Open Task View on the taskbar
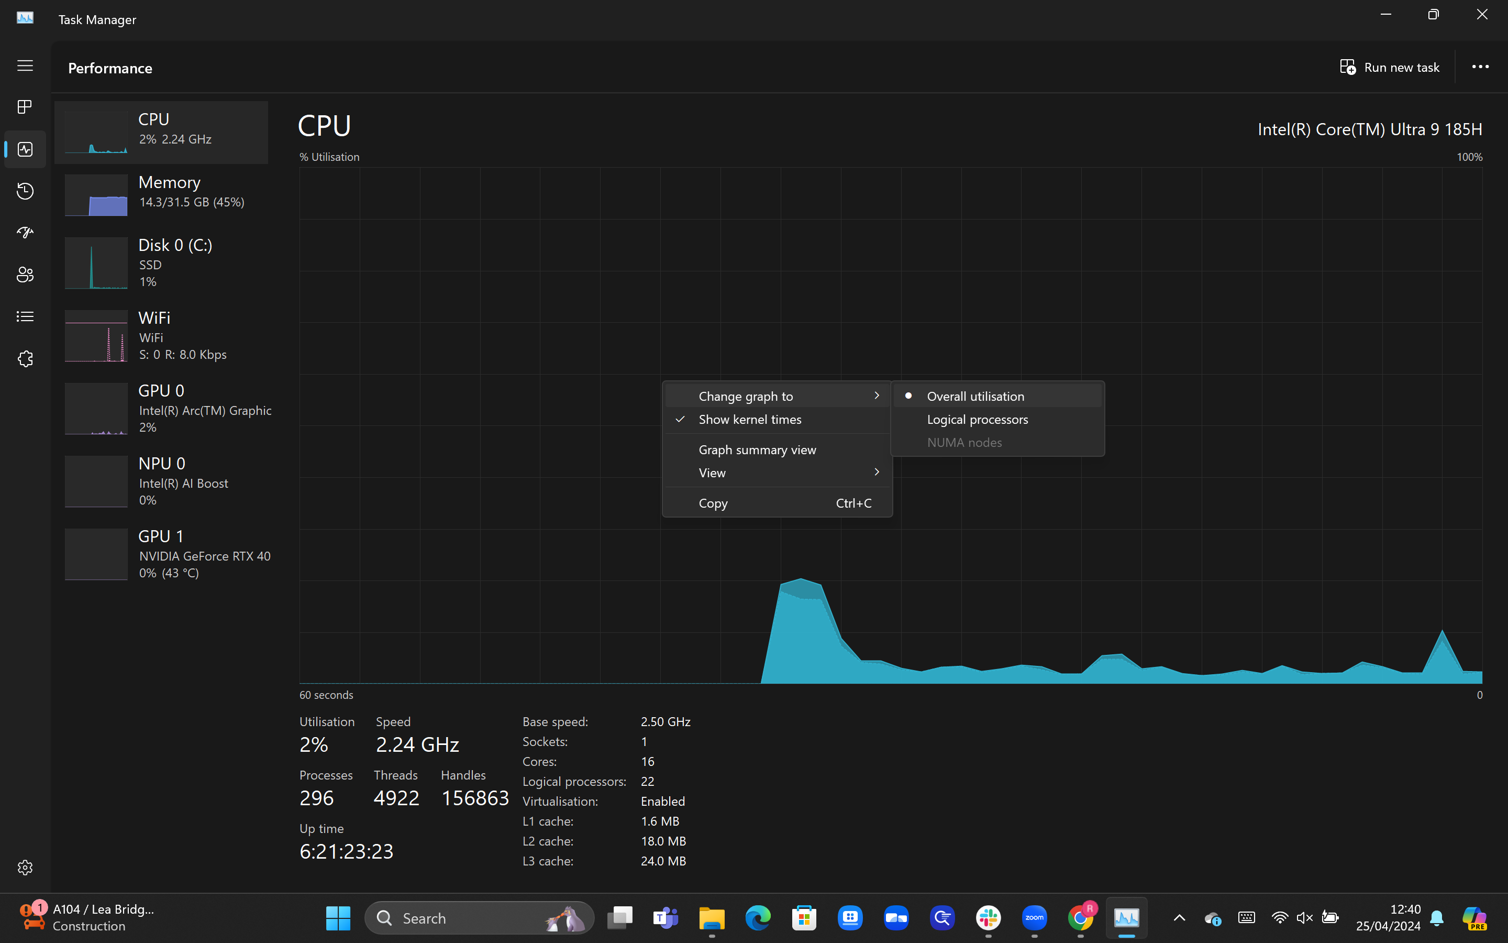This screenshot has height=943, width=1508. click(620, 918)
